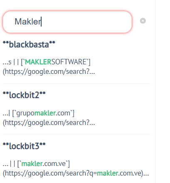
Task: Open the **lockbit2** result heading
Action: (x=24, y=95)
